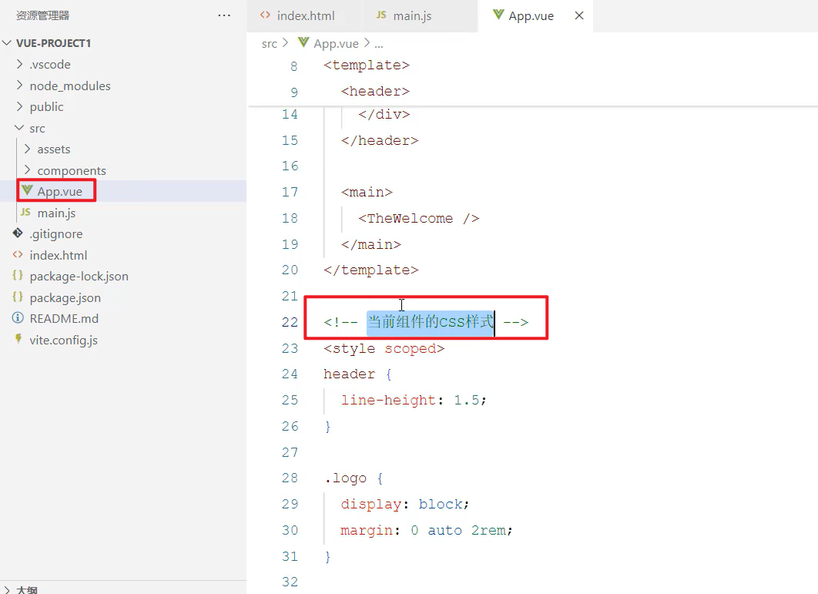Click the src breadcrumb segment
818x594 pixels.
269,44
